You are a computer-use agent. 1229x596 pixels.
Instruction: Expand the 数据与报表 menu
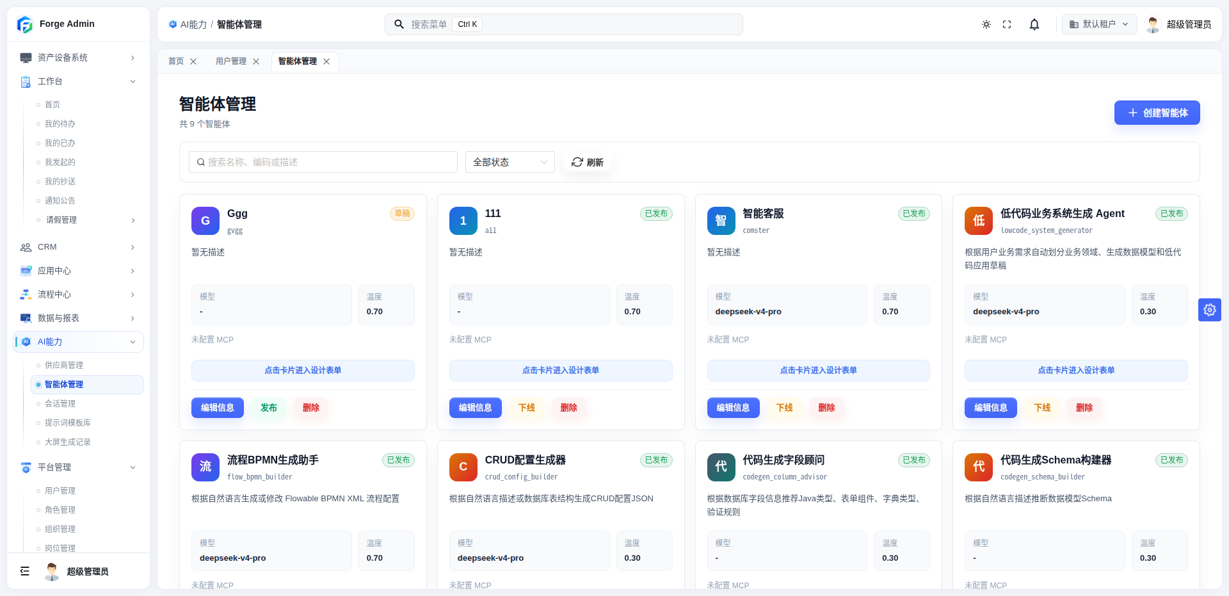click(133, 318)
